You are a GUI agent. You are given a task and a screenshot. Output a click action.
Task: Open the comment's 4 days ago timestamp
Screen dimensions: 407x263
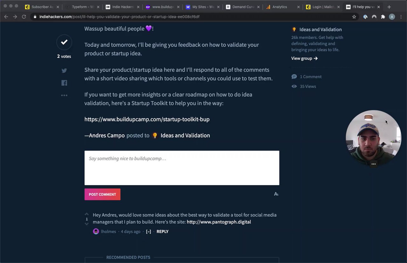coord(130,232)
